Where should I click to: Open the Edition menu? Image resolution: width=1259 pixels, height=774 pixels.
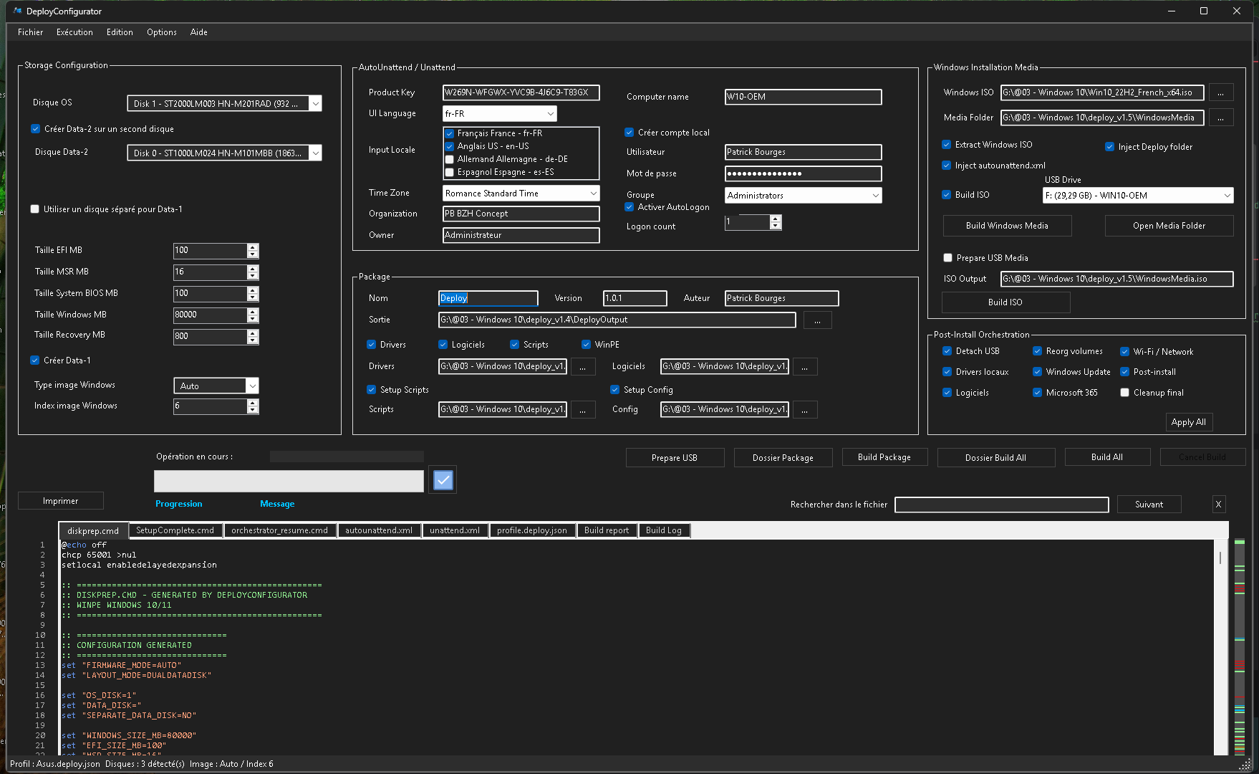[x=120, y=32]
